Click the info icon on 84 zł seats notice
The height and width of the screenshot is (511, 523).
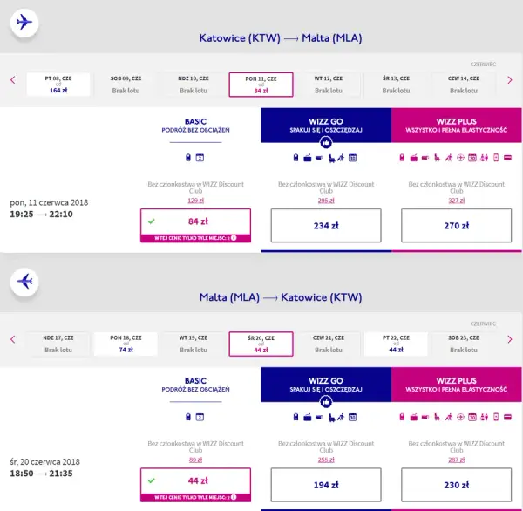(x=234, y=238)
